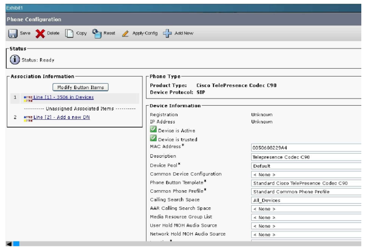Click the Device Information heading

(175, 106)
